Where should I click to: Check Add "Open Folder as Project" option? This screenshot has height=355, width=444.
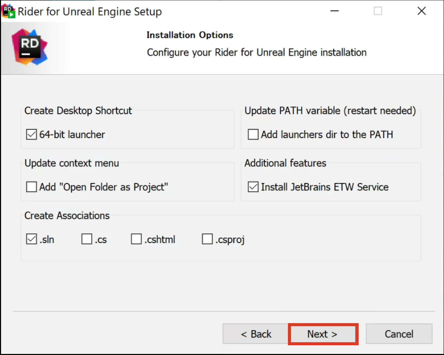click(32, 187)
